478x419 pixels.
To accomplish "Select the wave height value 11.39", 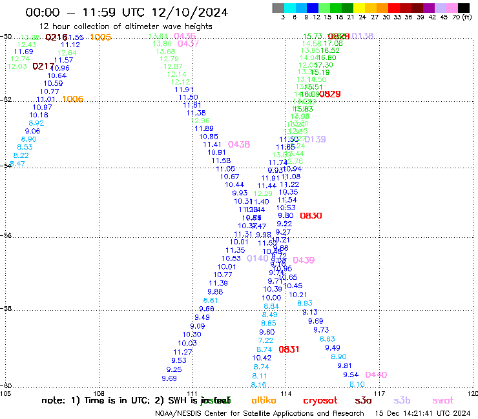I will pos(218,283).
